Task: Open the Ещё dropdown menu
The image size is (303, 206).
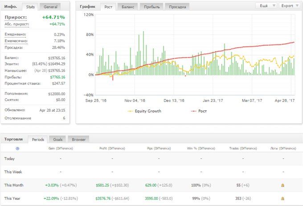Action: click(266, 6)
